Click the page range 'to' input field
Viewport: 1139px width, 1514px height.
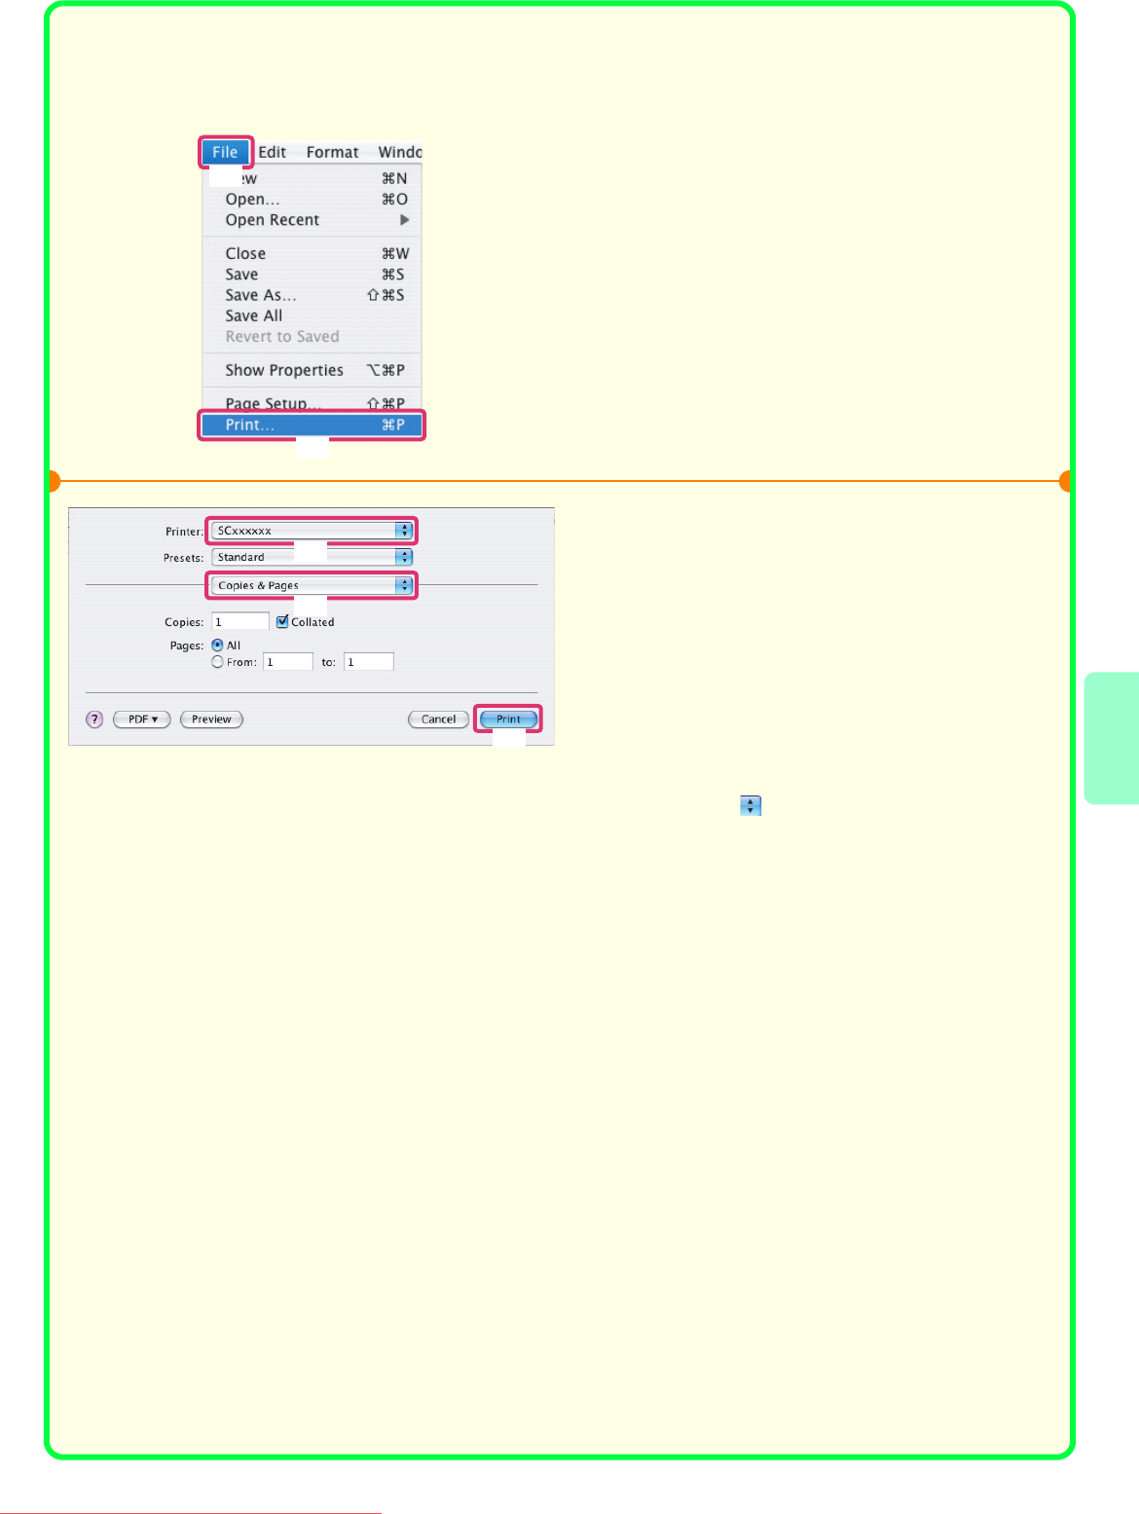coord(368,662)
